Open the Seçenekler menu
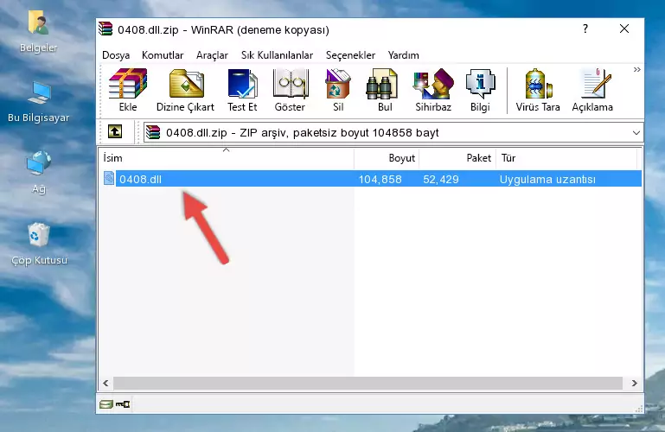This screenshot has height=432, width=665. [350, 55]
